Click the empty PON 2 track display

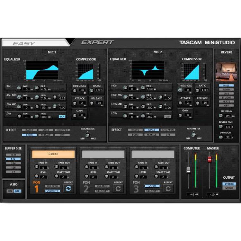(x=103, y=154)
